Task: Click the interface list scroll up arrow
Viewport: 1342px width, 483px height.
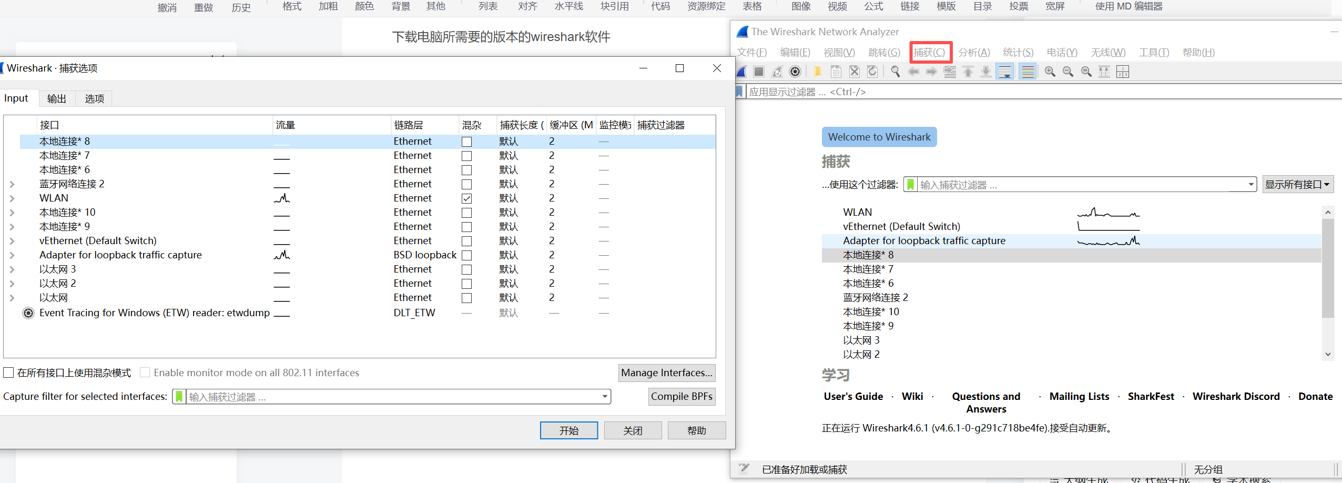Action: click(x=1328, y=212)
